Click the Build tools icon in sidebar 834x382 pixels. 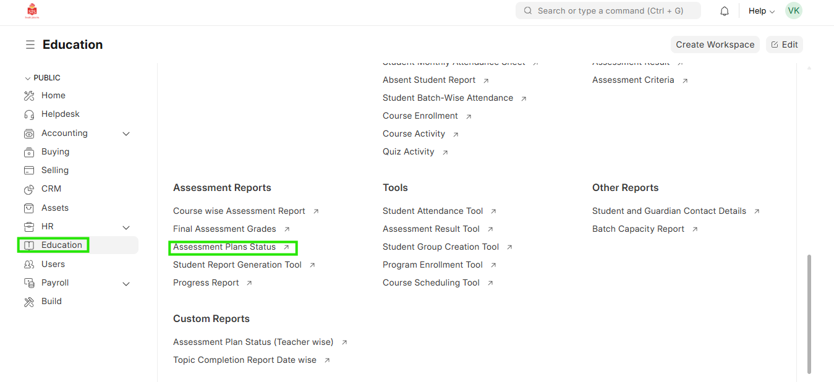tap(29, 302)
